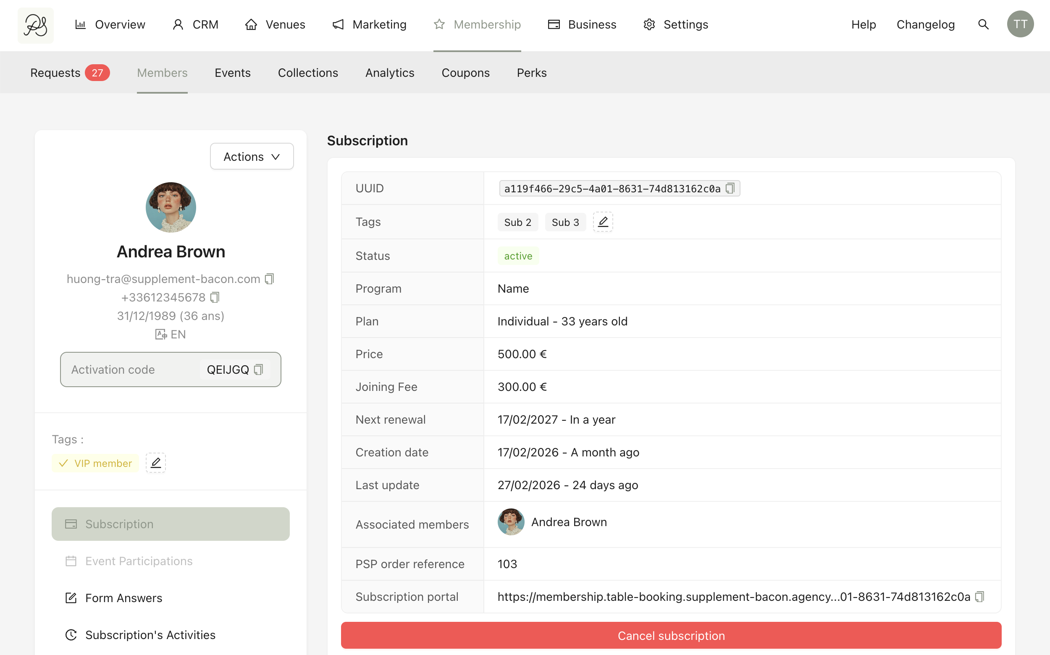The image size is (1050, 655).
Task: Copy the subscription portal URL
Action: (979, 597)
